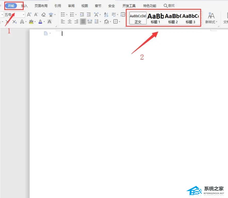Align text left

(x=63, y=22)
